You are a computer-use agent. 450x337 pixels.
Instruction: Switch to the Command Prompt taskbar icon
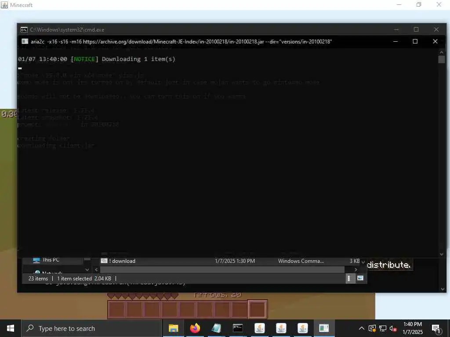tap(238, 328)
